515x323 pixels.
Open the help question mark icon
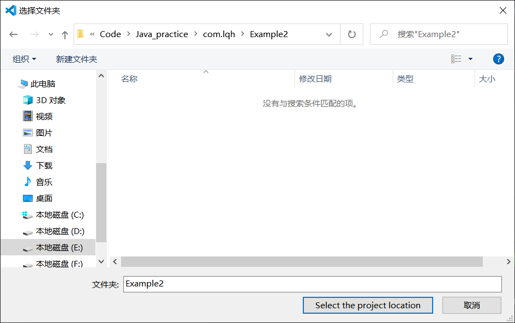tap(498, 59)
